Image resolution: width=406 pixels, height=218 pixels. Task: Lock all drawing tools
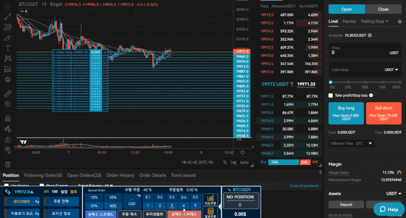coord(8,139)
